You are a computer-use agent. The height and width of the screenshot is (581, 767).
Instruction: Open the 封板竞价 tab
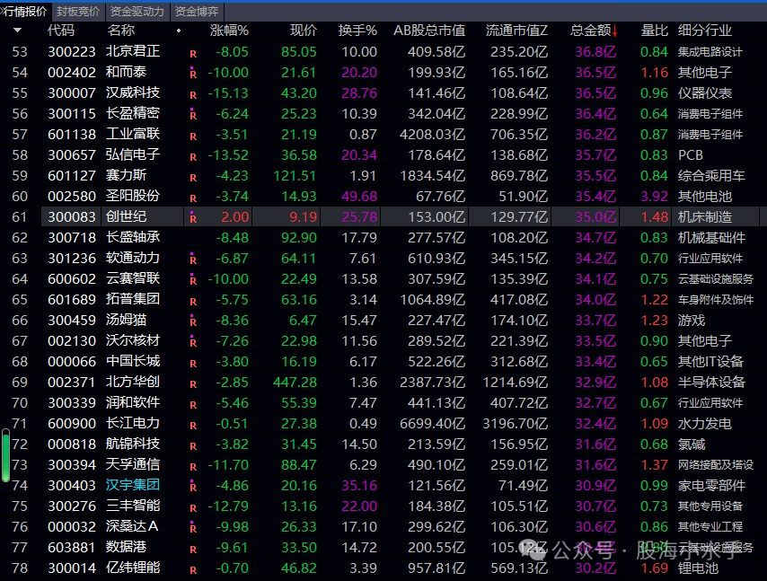click(78, 12)
